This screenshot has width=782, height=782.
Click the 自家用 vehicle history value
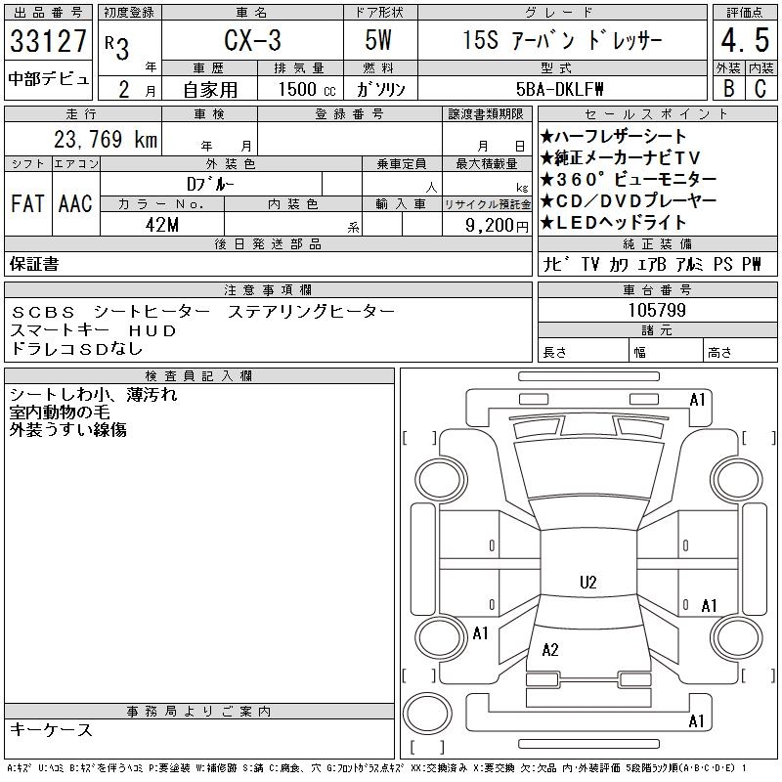click(x=210, y=90)
